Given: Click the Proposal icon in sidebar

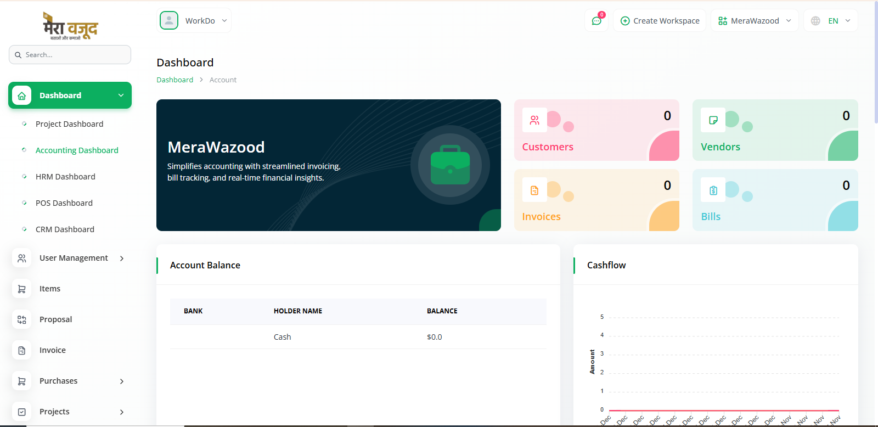Looking at the screenshot, I should tap(22, 319).
